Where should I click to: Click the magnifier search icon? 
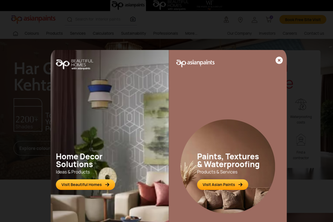69,20
